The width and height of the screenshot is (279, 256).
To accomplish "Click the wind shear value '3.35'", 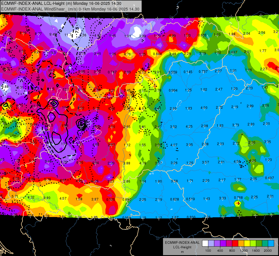I will 267,142.
